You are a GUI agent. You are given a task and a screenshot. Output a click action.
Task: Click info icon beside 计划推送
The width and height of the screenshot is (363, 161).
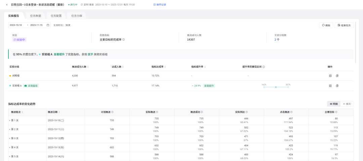point(112,112)
